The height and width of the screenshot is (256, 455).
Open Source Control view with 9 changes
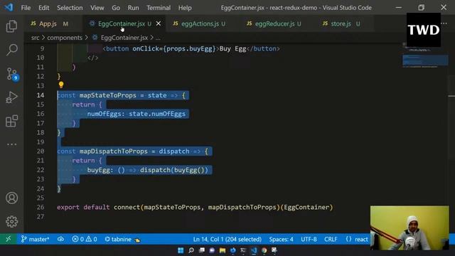12,74
